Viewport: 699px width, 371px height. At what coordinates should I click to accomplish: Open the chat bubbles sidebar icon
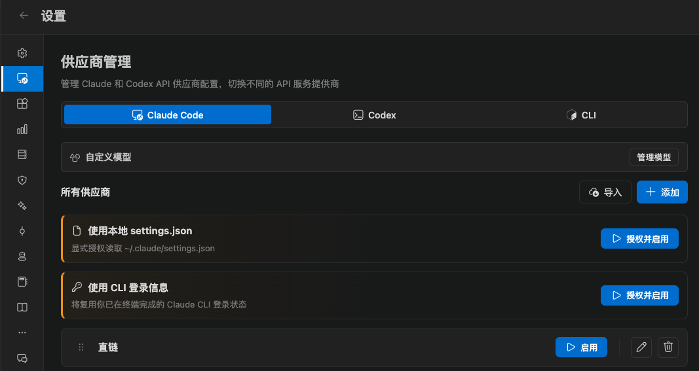pos(22,358)
